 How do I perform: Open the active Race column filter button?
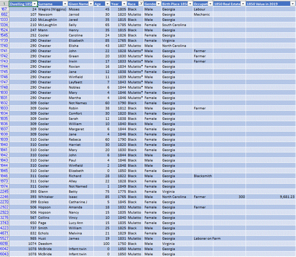(141, 4)
